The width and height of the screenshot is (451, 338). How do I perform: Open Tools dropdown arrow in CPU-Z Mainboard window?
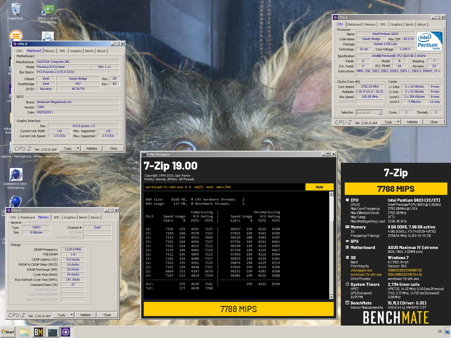click(78, 148)
